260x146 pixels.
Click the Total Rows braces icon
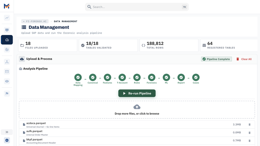(x=143, y=45)
